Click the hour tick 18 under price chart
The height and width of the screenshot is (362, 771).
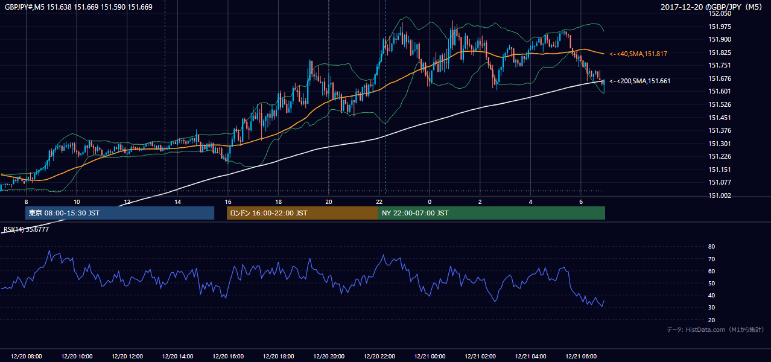tap(278, 202)
